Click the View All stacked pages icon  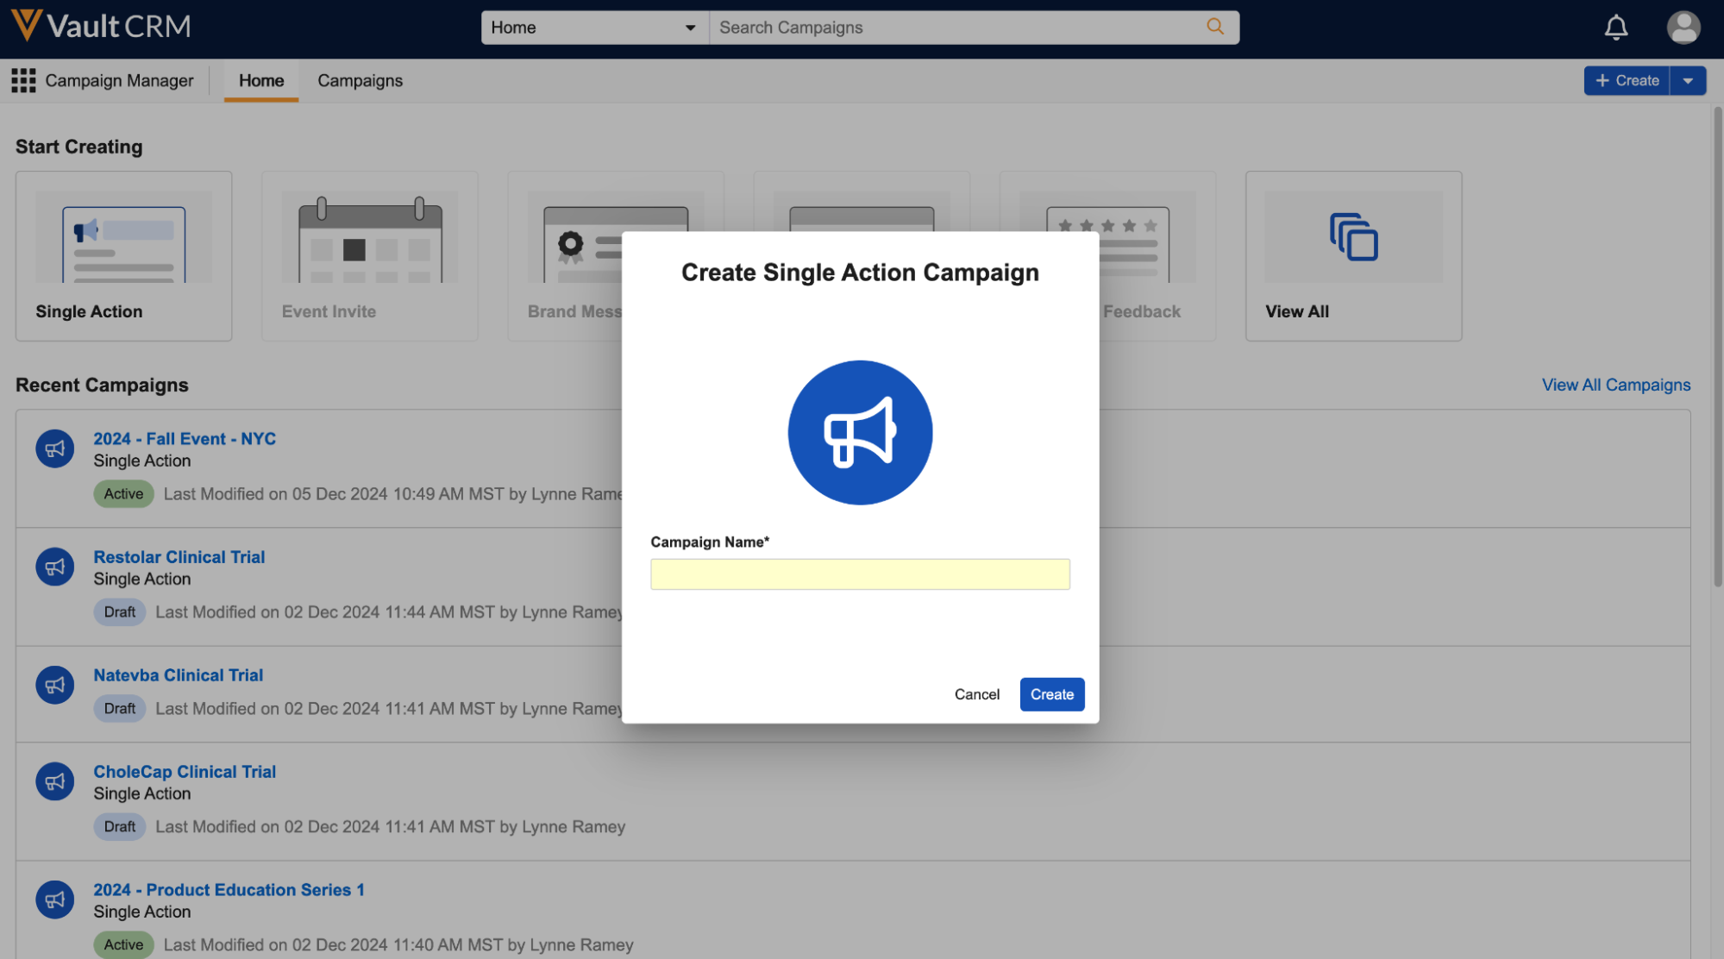click(x=1353, y=237)
